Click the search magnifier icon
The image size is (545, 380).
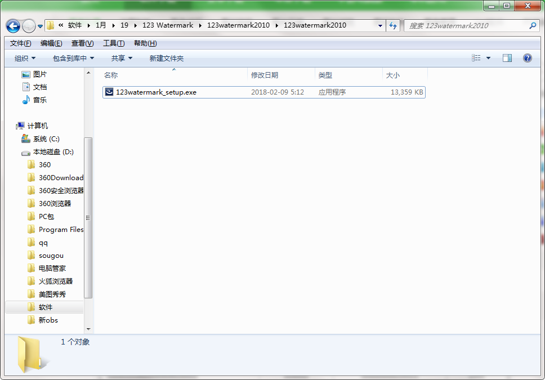(x=533, y=25)
